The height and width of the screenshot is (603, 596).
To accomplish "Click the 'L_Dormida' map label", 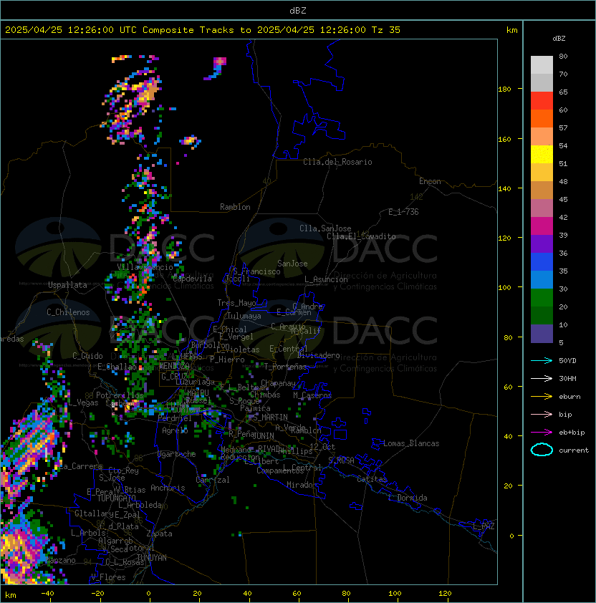I will (408, 498).
